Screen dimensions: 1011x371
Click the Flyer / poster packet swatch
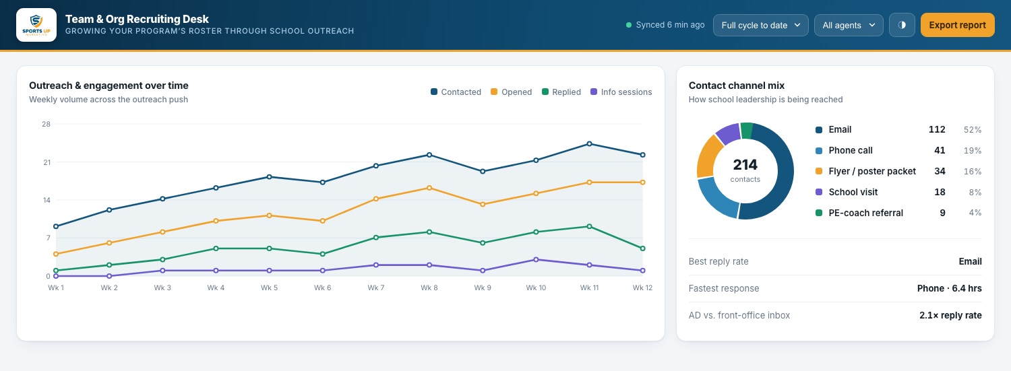[x=819, y=172]
